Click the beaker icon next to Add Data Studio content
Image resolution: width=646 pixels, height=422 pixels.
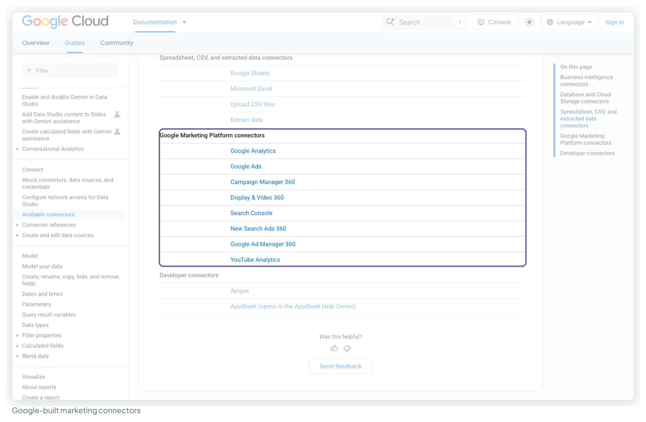pyautogui.click(x=117, y=114)
